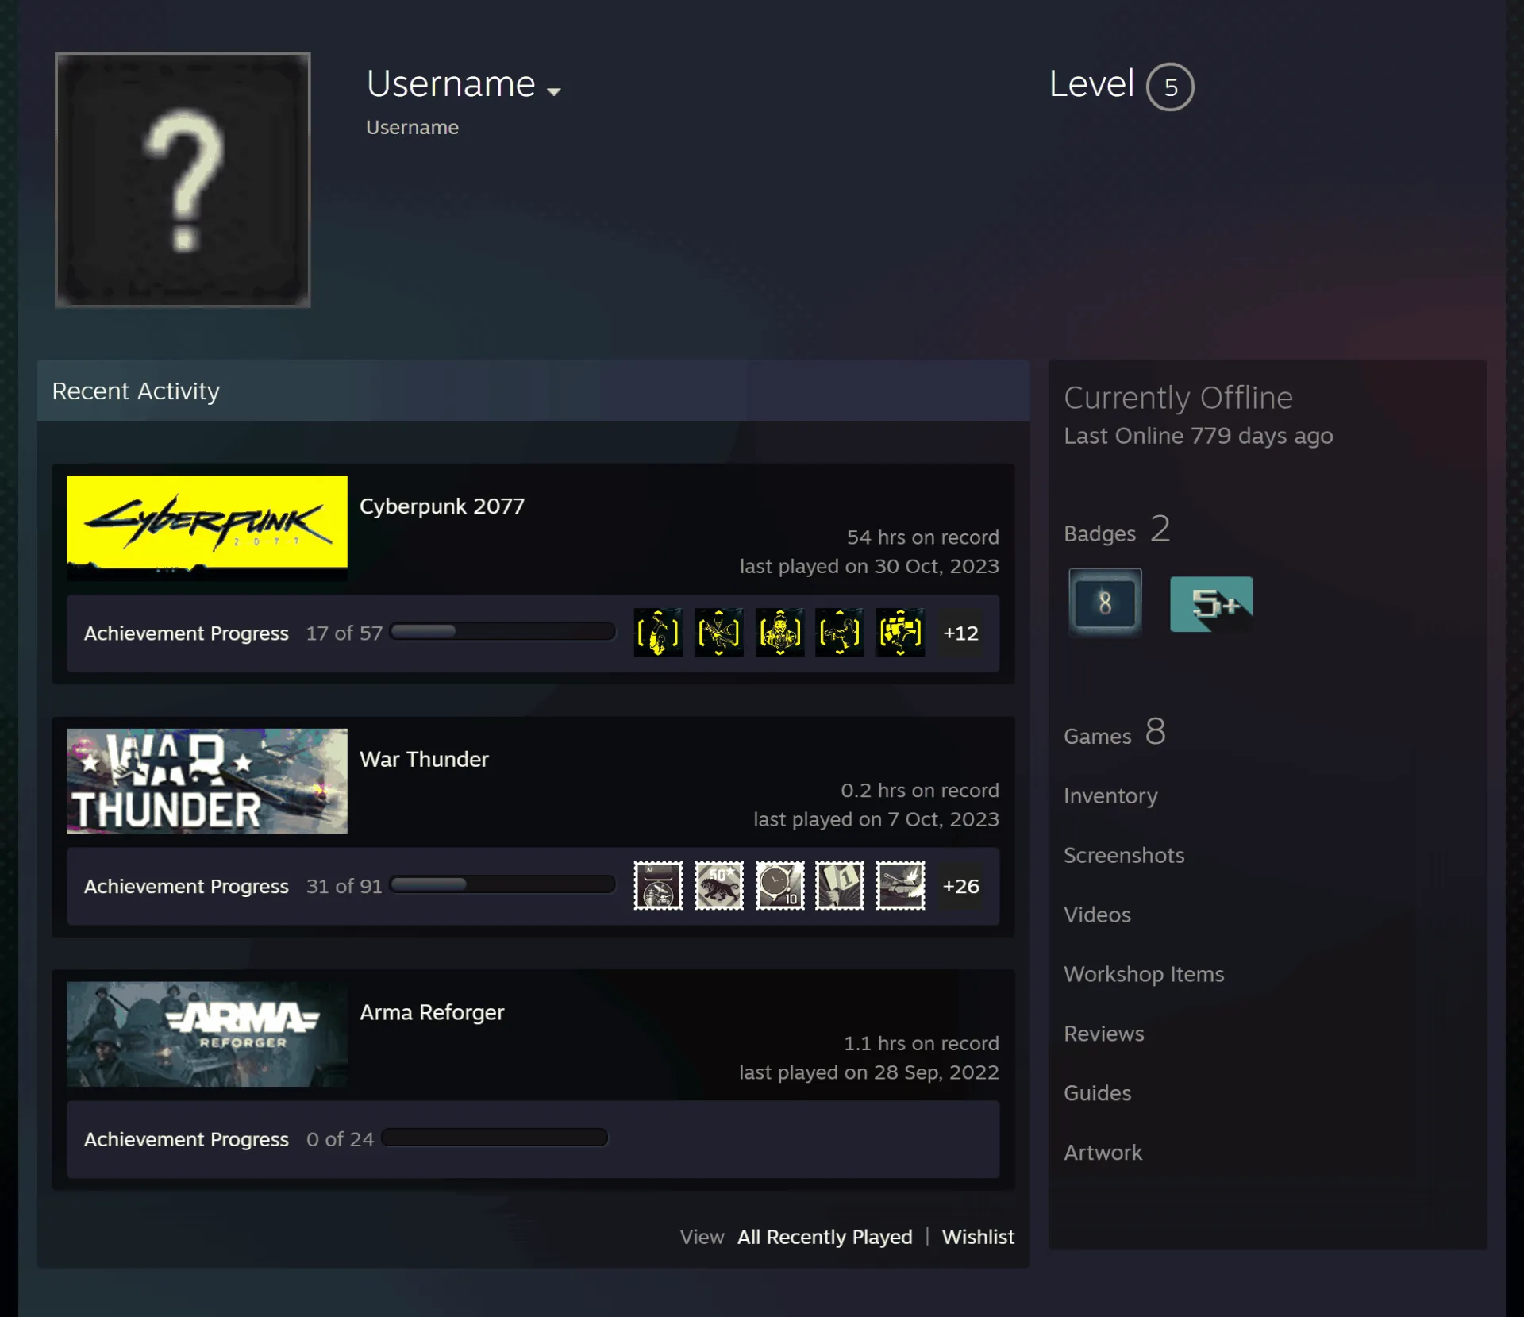Open the Games list link
The image size is (1524, 1317).
[1114, 733]
